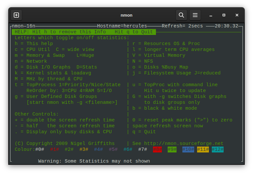
Task: Maximize the nmon window
Action: 224,15
